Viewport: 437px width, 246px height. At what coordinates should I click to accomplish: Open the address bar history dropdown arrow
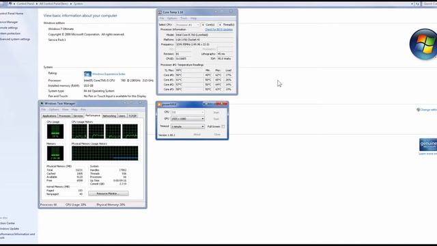click(x=412, y=4)
